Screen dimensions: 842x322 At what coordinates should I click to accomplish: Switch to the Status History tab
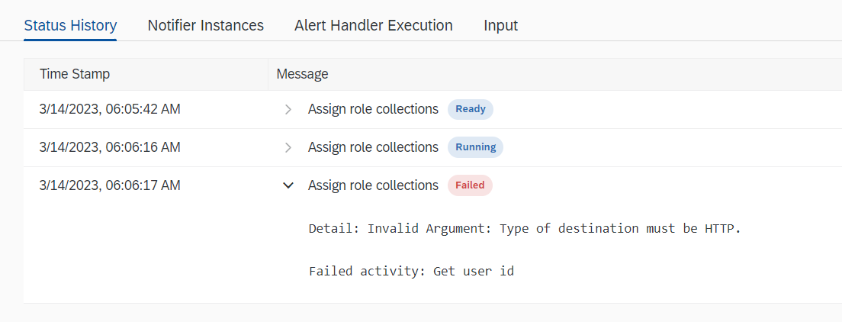(x=70, y=25)
